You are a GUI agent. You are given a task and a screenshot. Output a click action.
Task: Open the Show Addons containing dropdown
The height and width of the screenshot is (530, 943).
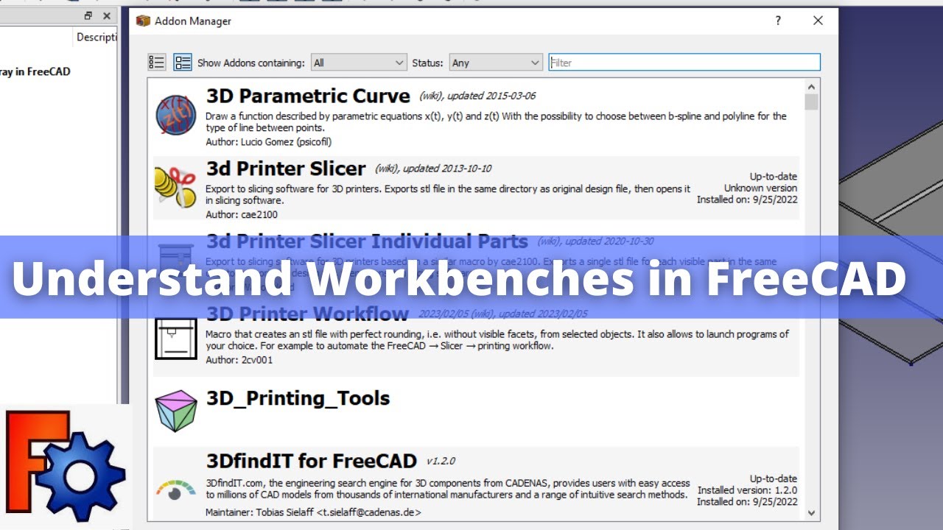click(x=359, y=63)
